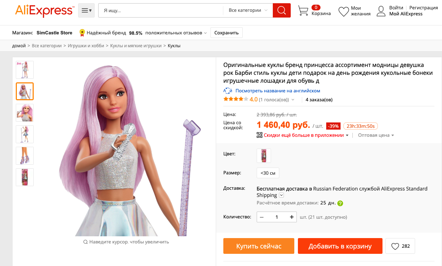Open Игрушки и хобби breadcrumb category
The image size is (442, 266).
pyautogui.click(x=86, y=46)
